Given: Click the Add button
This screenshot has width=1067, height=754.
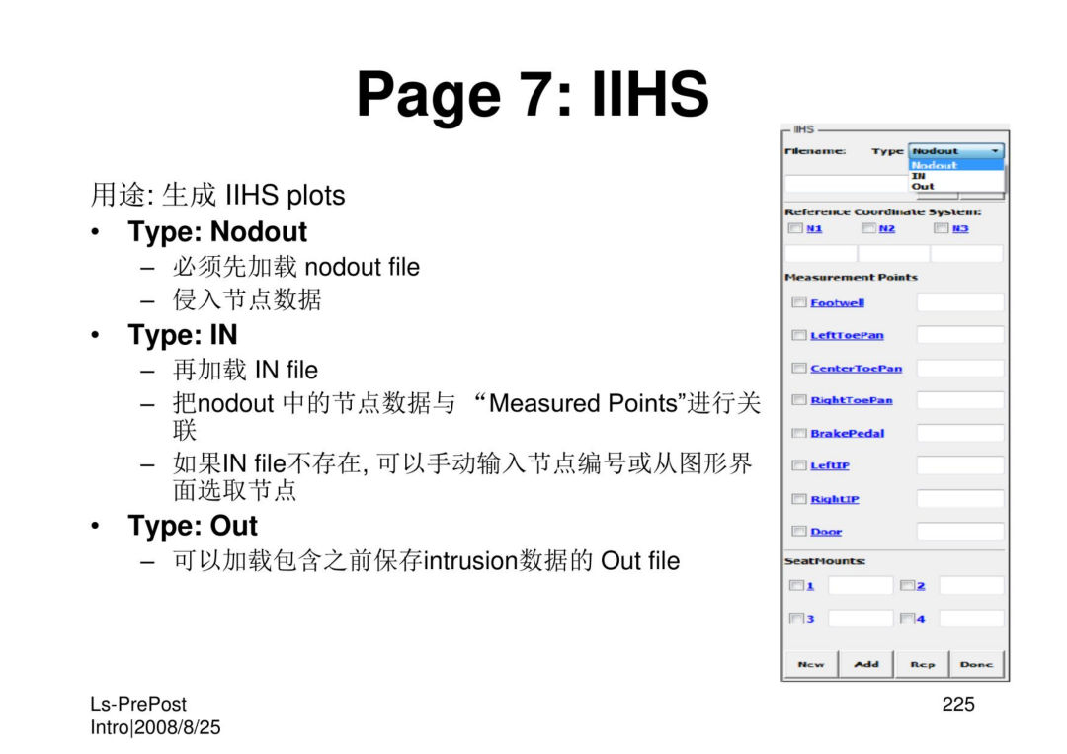Looking at the screenshot, I should point(866,664).
